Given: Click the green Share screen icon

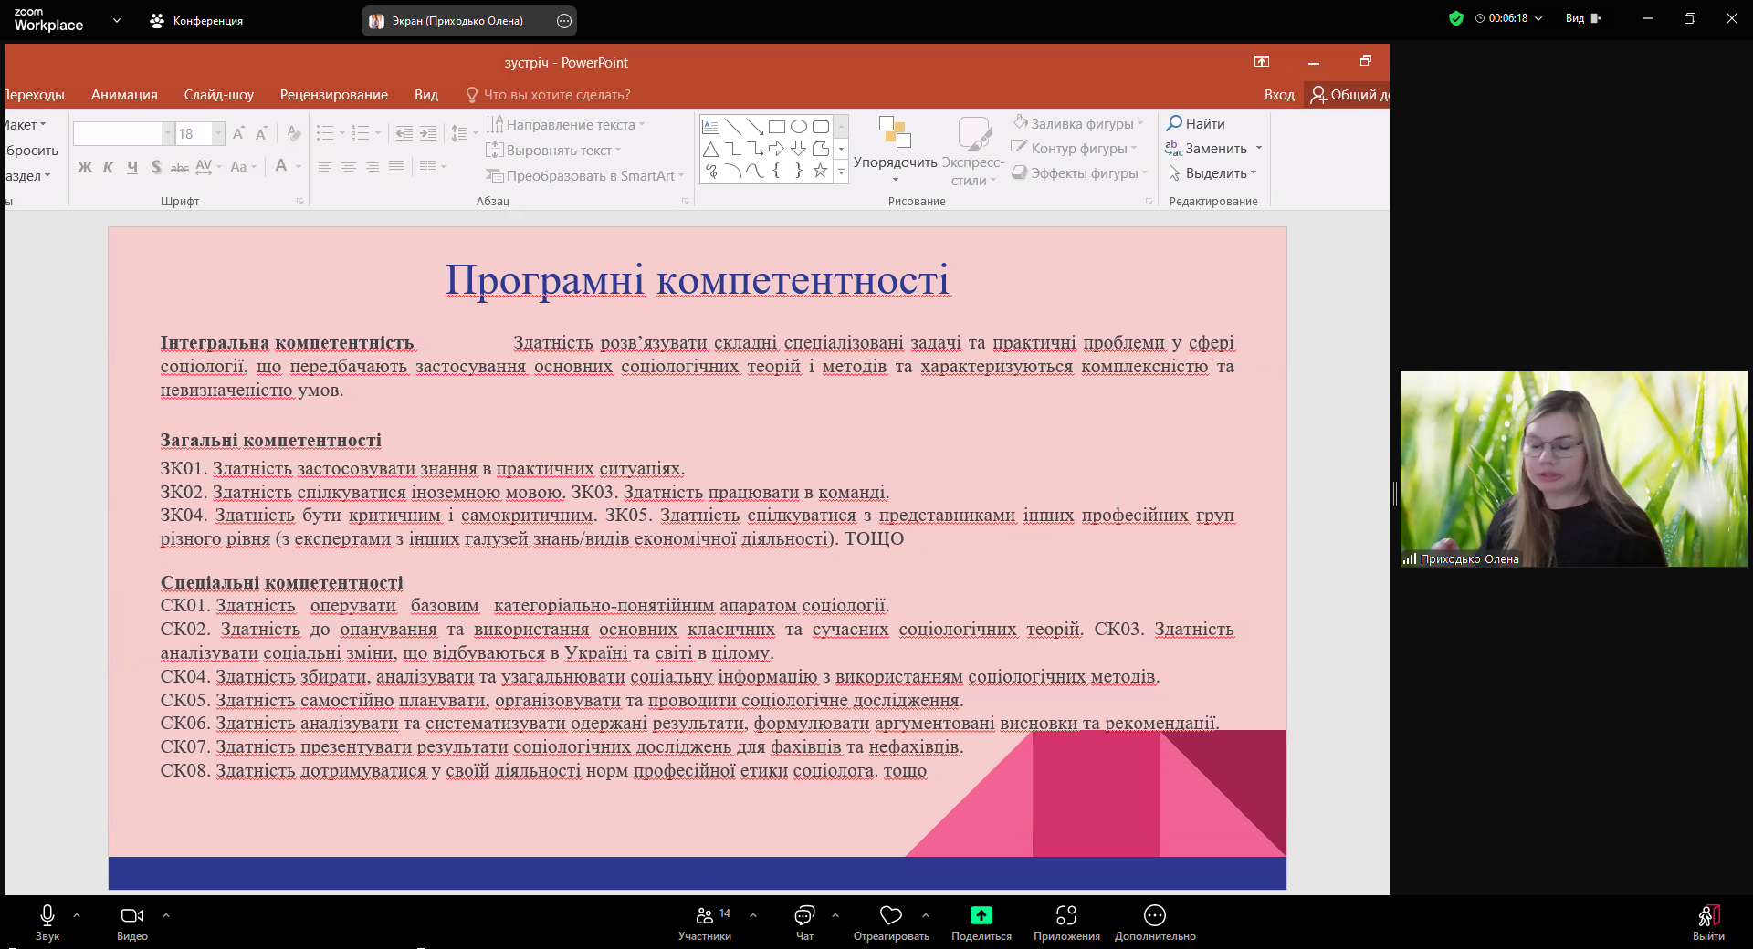Looking at the screenshot, I should [x=981, y=916].
